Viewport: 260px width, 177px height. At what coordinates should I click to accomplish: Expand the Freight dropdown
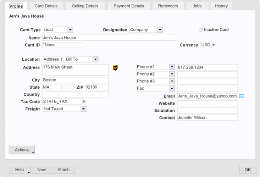tap(83, 109)
